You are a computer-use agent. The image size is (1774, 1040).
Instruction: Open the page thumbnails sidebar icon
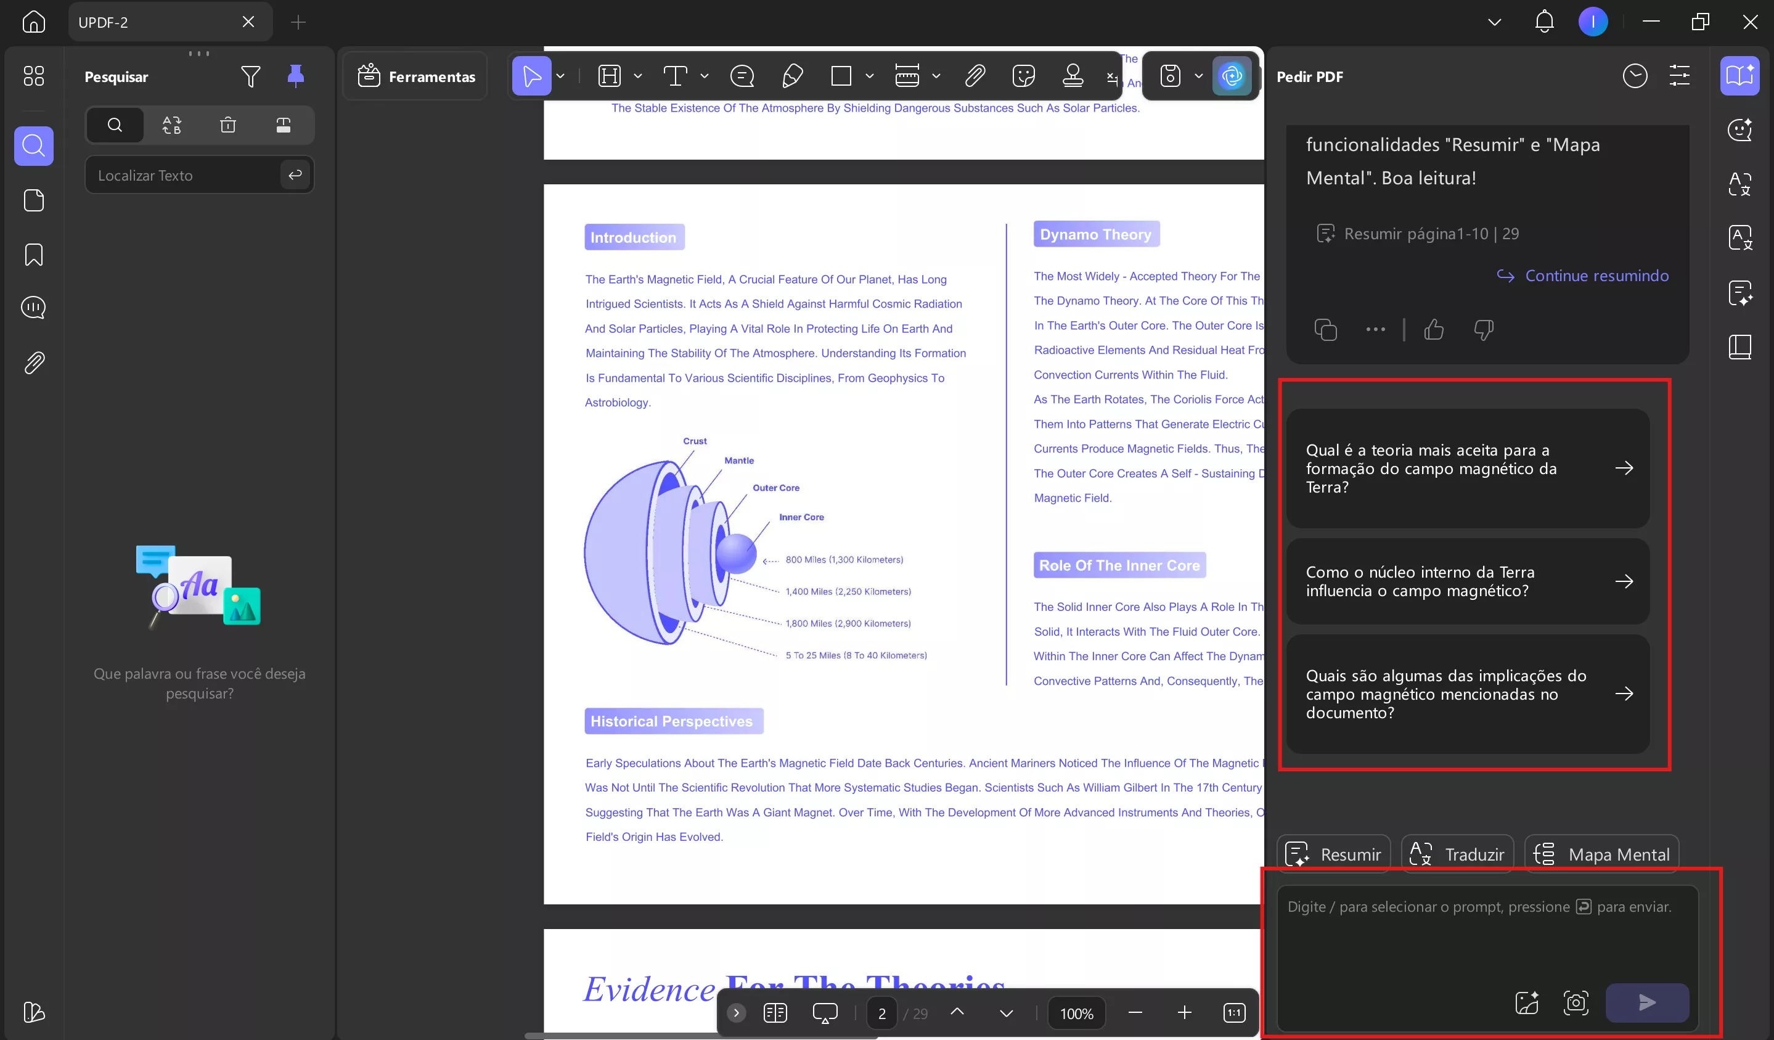pos(34,201)
